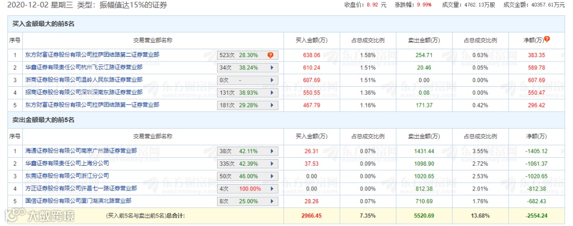
Task: Expand the 38次 42.11% stats dropdown
Action: click(x=248, y=151)
